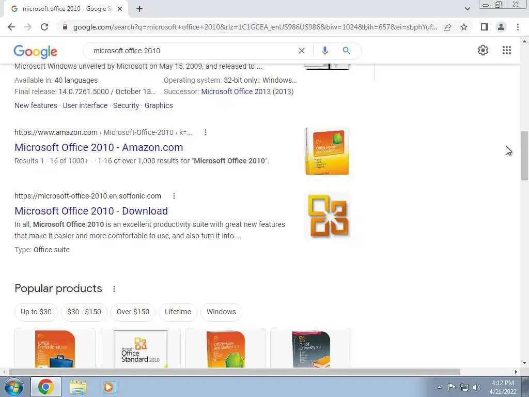The width and height of the screenshot is (529, 397).
Task: Show hidden tray icons arrow
Action: click(x=439, y=388)
